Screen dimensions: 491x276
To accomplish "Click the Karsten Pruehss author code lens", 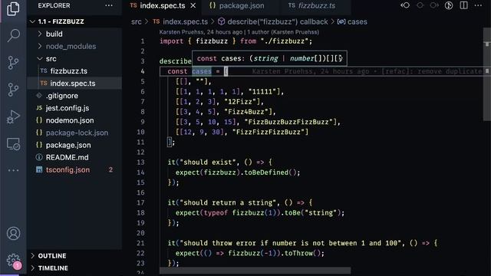I will (239, 32).
